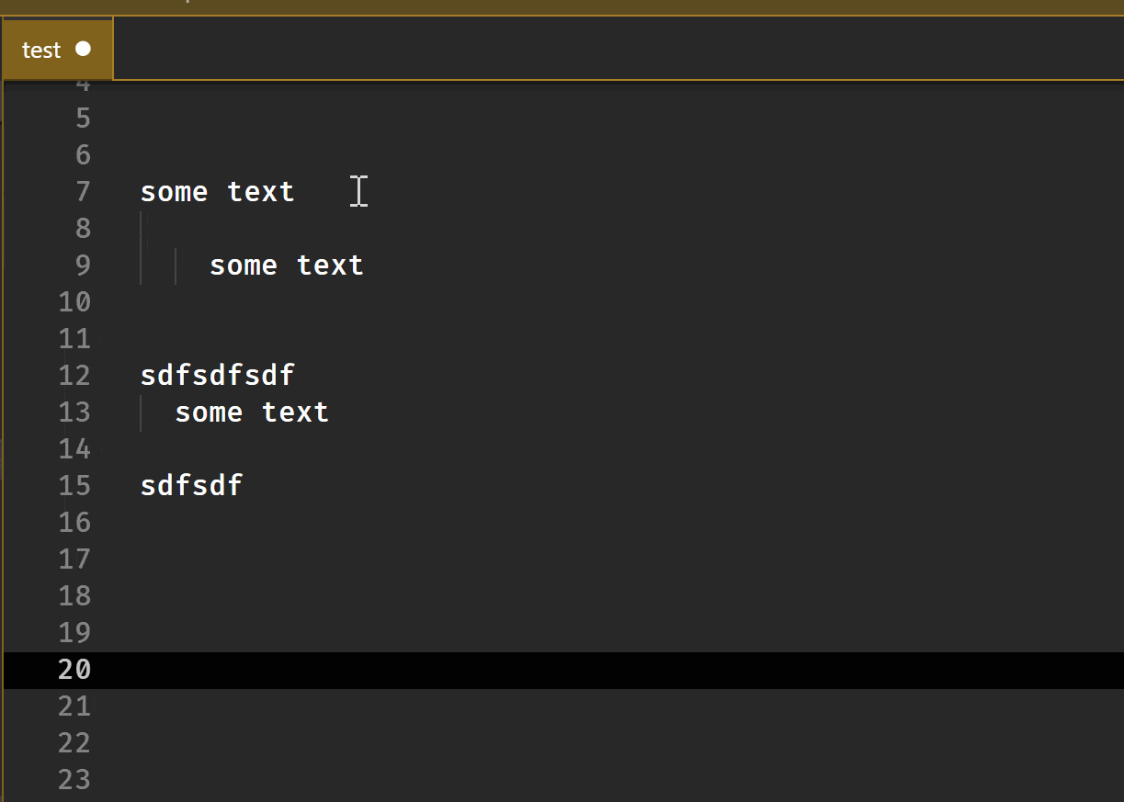This screenshot has height=802, width=1124.
Task: Click the highlighted line number 20
Action: [74, 670]
